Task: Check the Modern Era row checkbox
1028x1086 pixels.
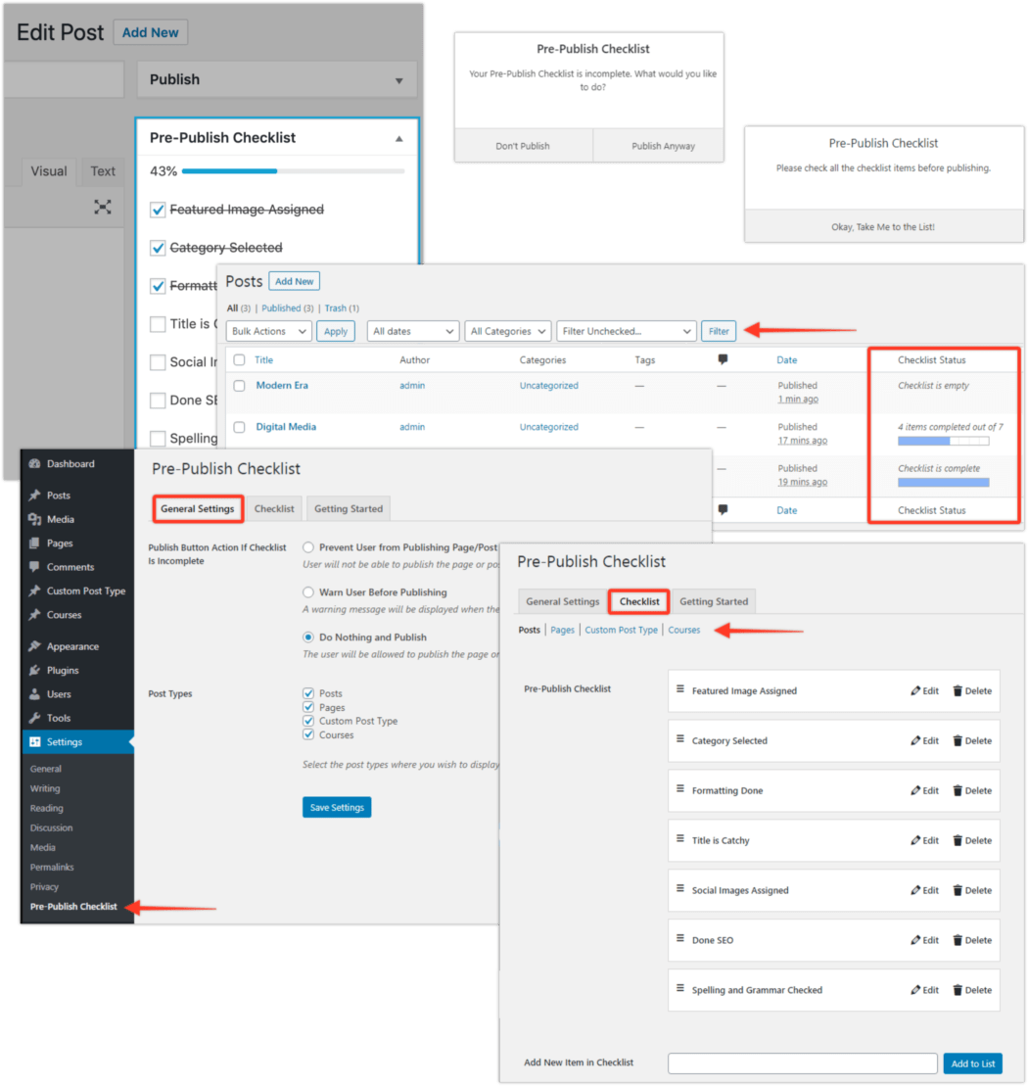Action: (x=239, y=386)
